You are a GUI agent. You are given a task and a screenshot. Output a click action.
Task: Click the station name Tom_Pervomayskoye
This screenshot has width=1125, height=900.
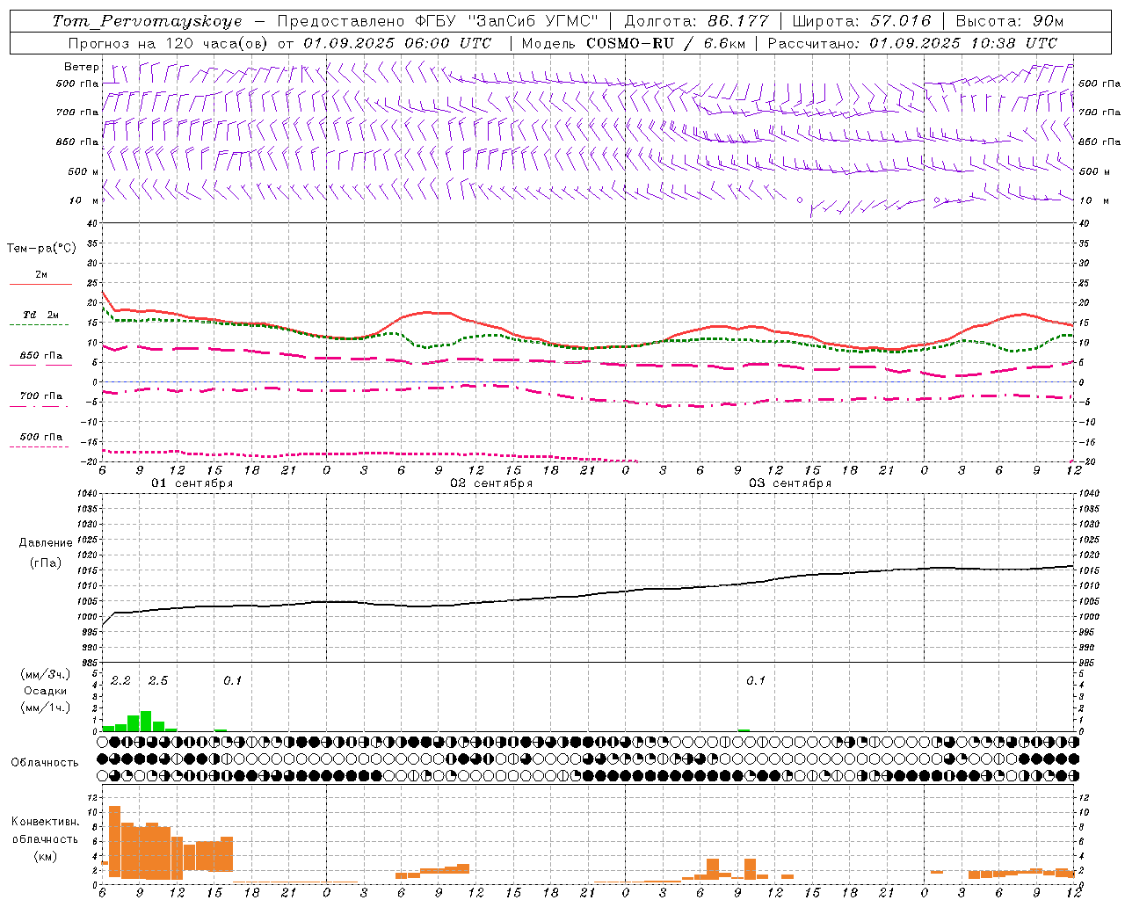(x=147, y=21)
